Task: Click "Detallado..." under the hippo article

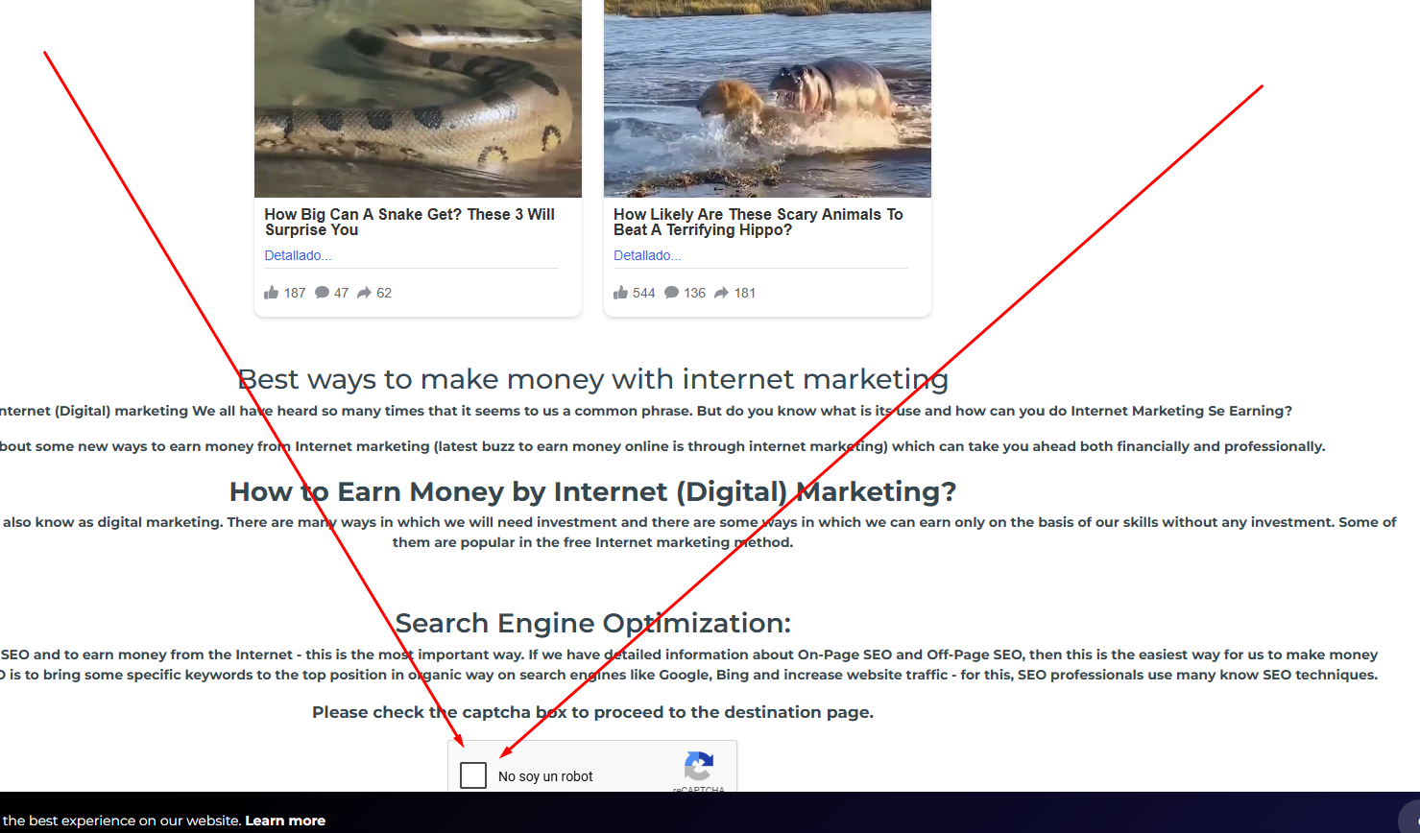Action: point(647,255)
